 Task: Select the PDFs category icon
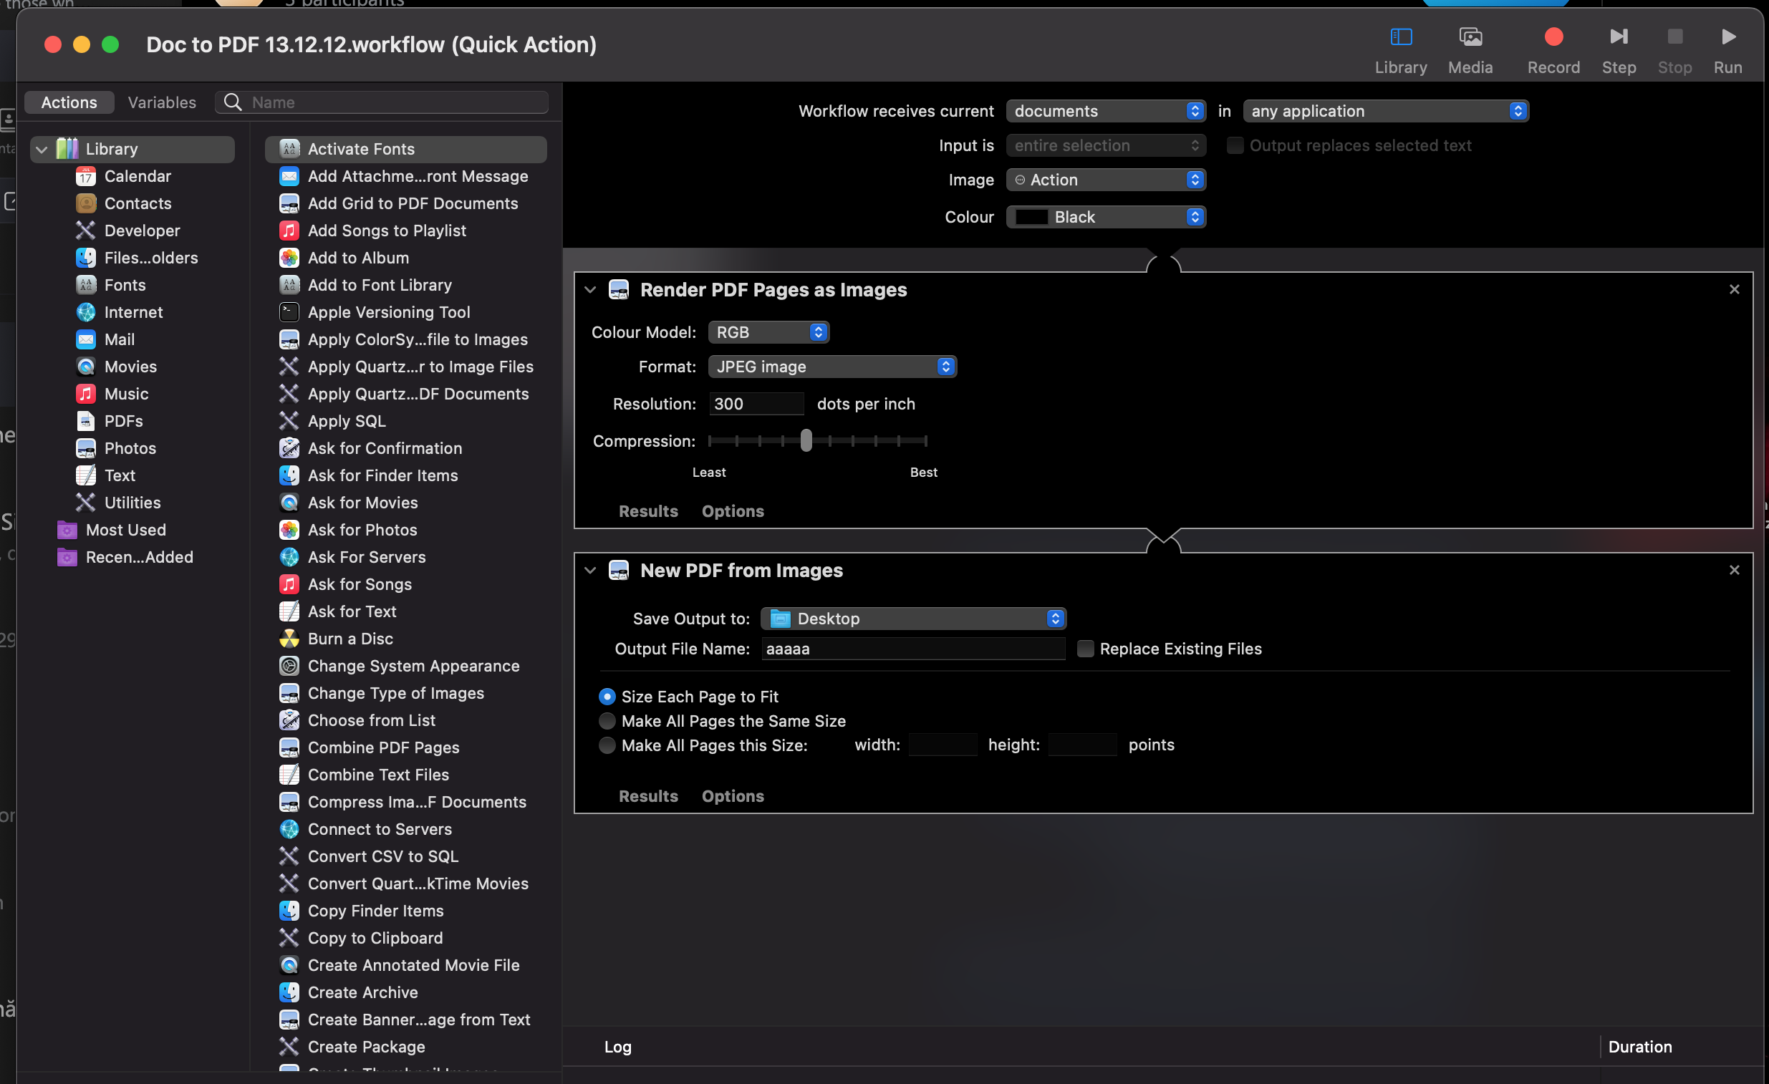[86, 422]
